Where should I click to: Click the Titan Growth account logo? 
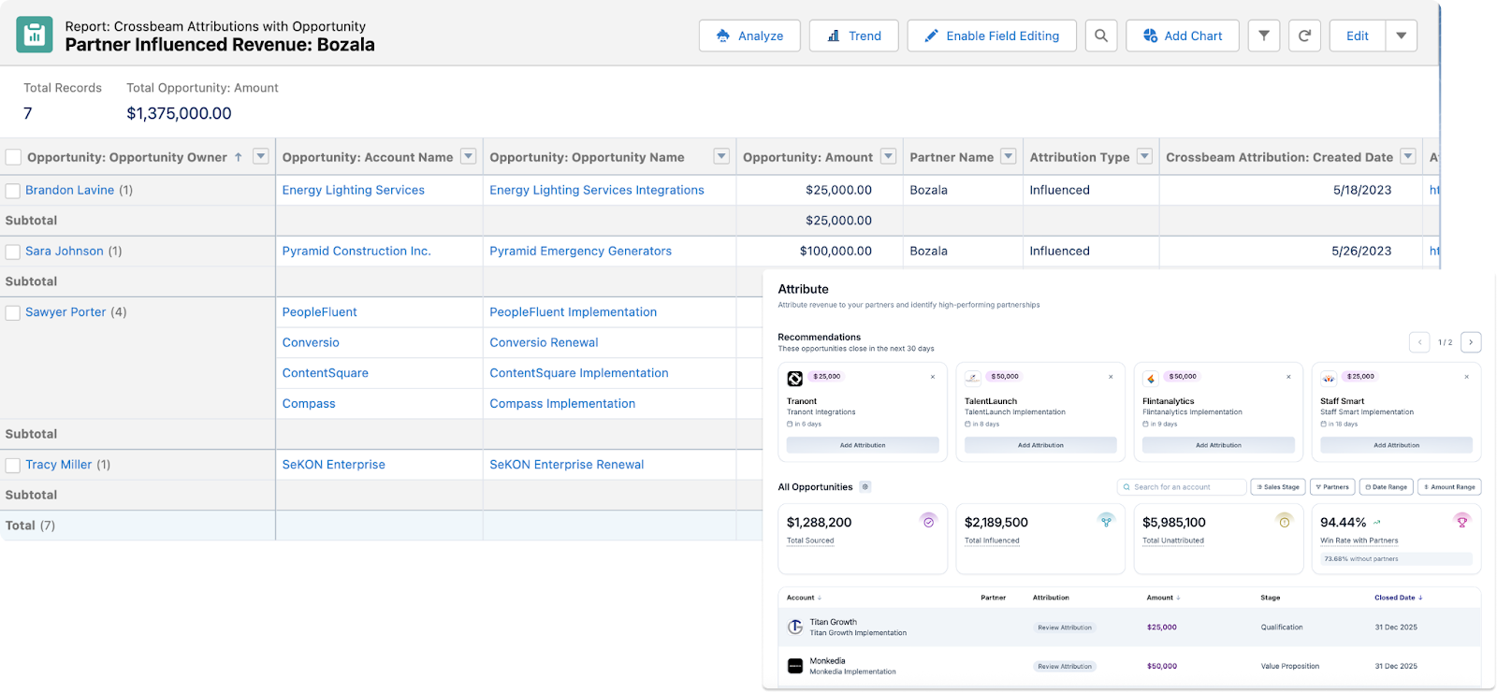coord(795,627)
